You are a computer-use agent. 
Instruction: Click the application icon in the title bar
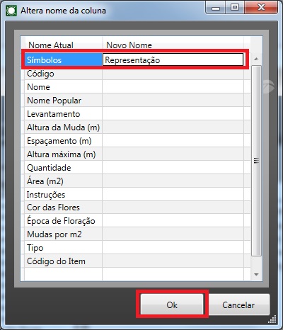pos(11,11)
